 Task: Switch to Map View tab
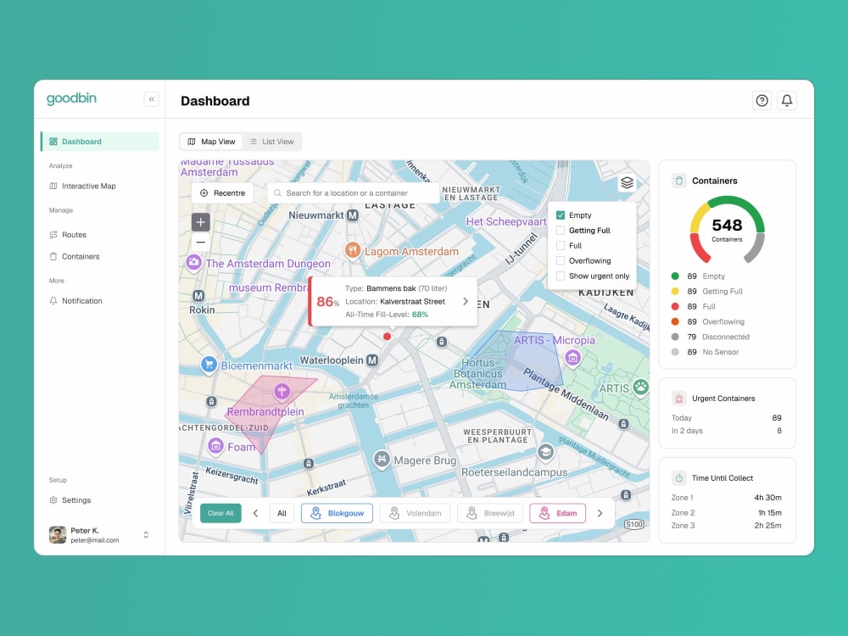(211, 142)
